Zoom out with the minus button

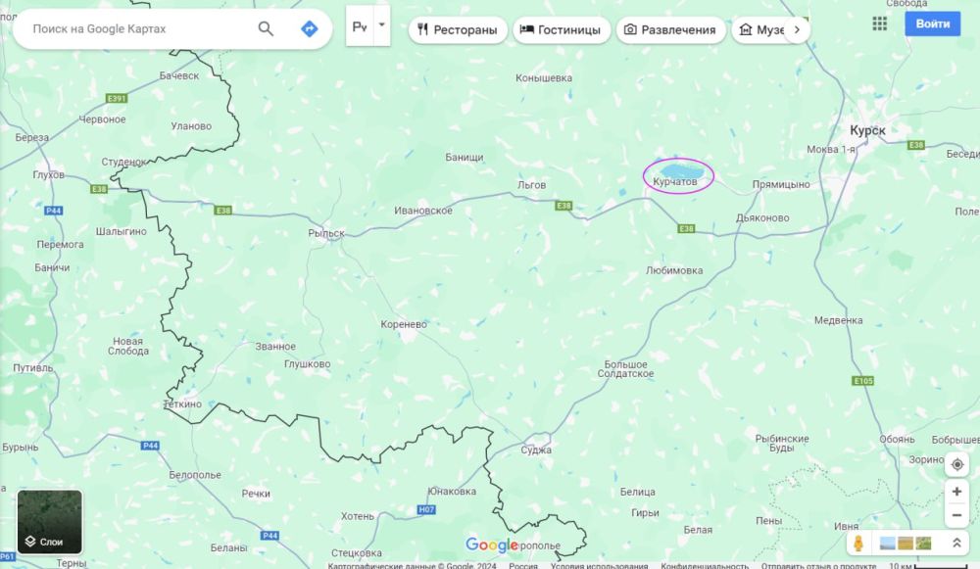[956, 515]
